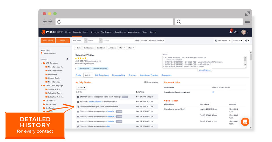Click the Add Event button
This screenshot has width=272, height=142.
pyautogui.click(x=112, y=48)
